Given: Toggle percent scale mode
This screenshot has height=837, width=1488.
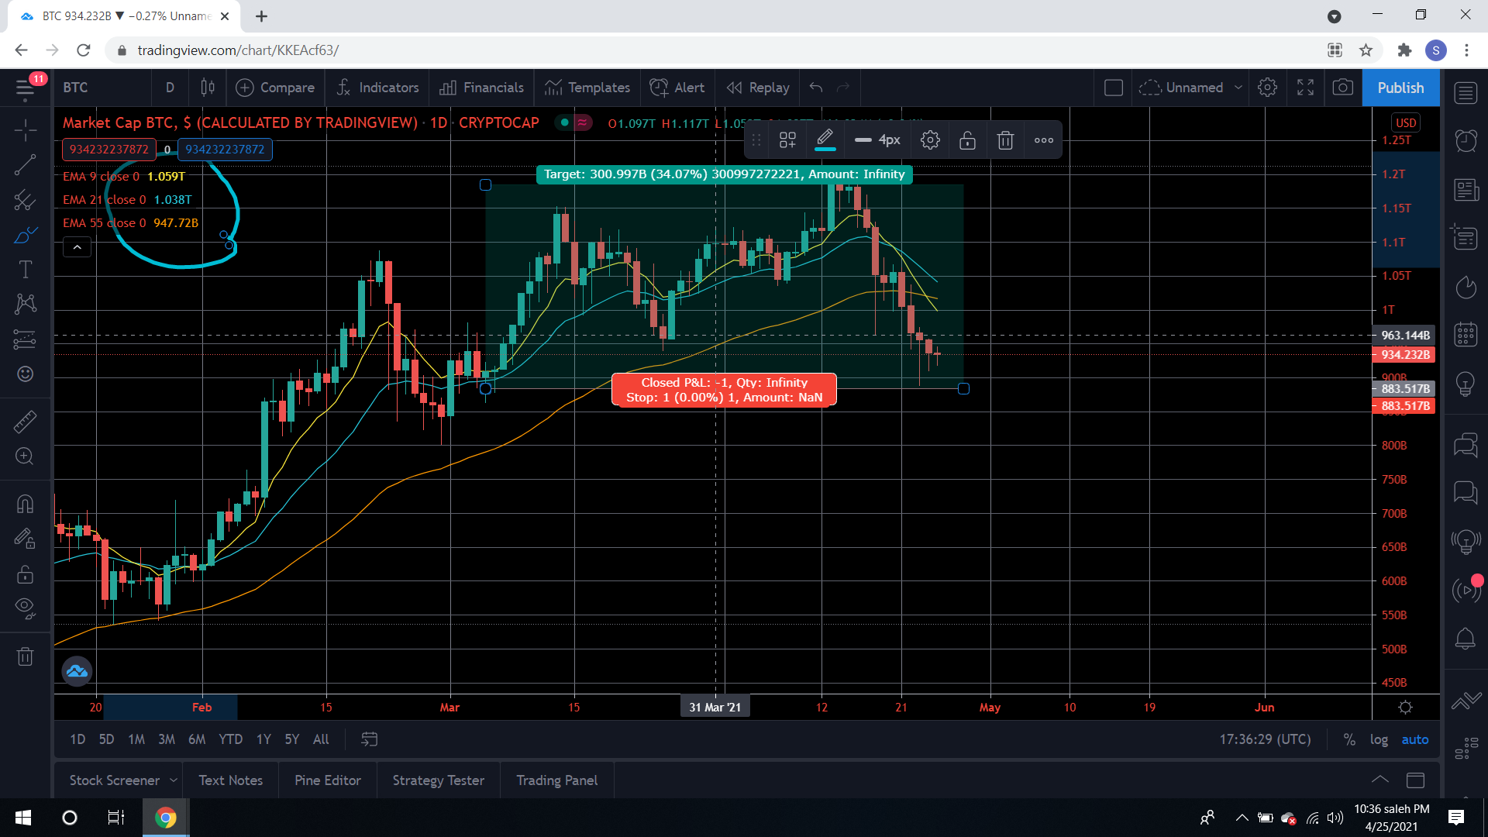Looking at the screenshot, I should (x=1349, y=739).
